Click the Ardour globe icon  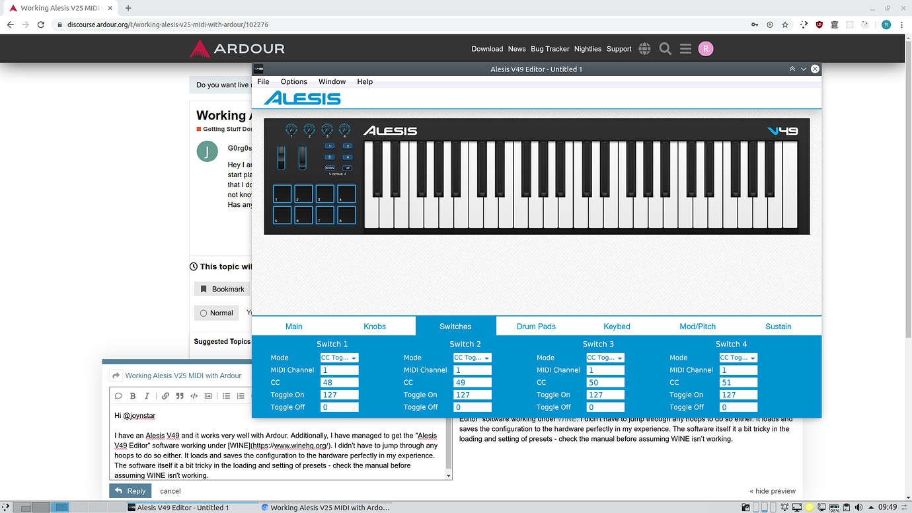[x=645, y=49]
